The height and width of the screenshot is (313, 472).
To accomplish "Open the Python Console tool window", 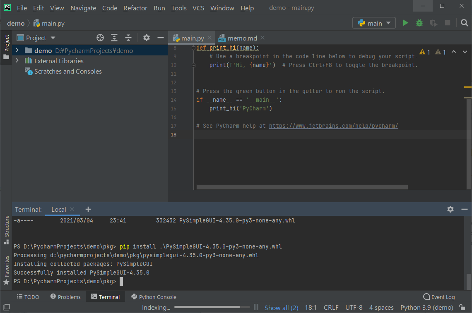I will 154,297.
